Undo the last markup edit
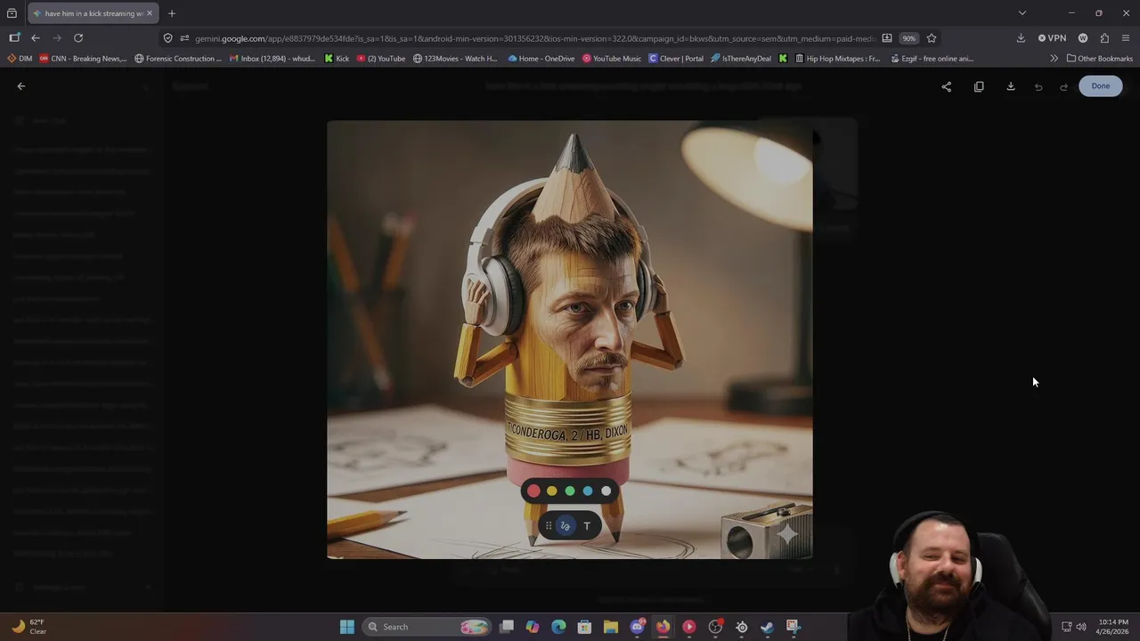Viewport: 1140px width, 641px height. pos(1038,86)
